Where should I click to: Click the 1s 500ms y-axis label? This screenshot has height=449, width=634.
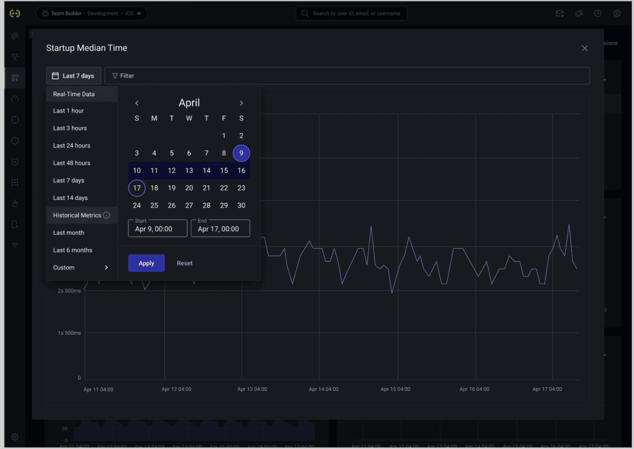point(69,333)
